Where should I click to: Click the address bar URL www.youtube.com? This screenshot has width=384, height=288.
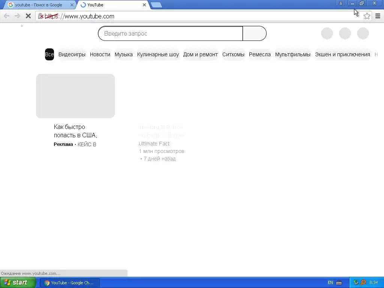89,16
